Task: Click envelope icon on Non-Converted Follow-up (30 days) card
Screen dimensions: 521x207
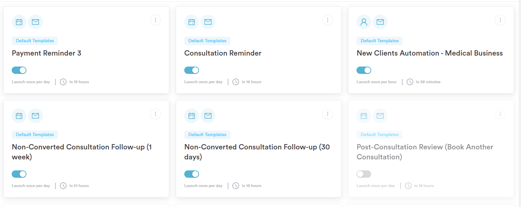Action: coord(208,116)
